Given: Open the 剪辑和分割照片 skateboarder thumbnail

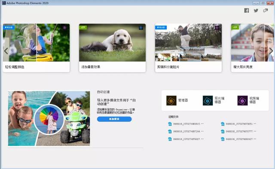Looking at the screenshot, I should [188, 42].
